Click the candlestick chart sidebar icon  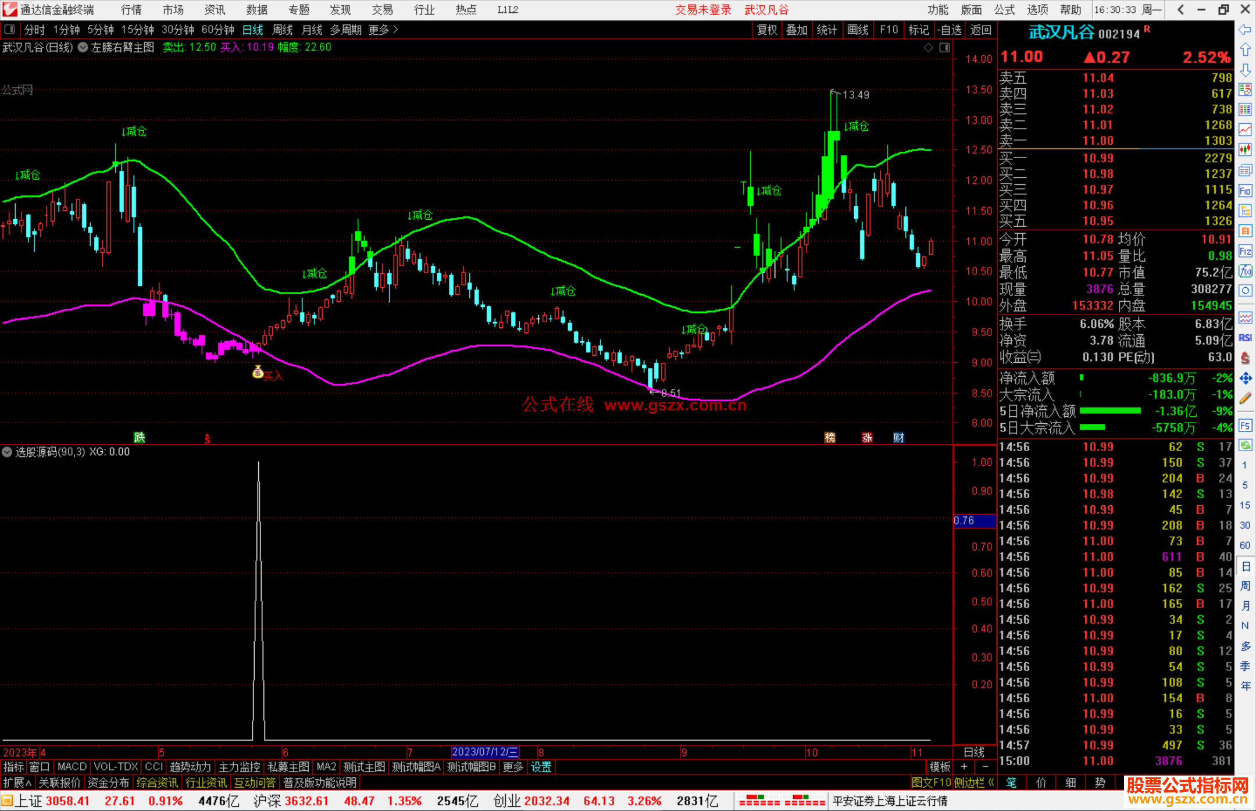coord(1245,150)
